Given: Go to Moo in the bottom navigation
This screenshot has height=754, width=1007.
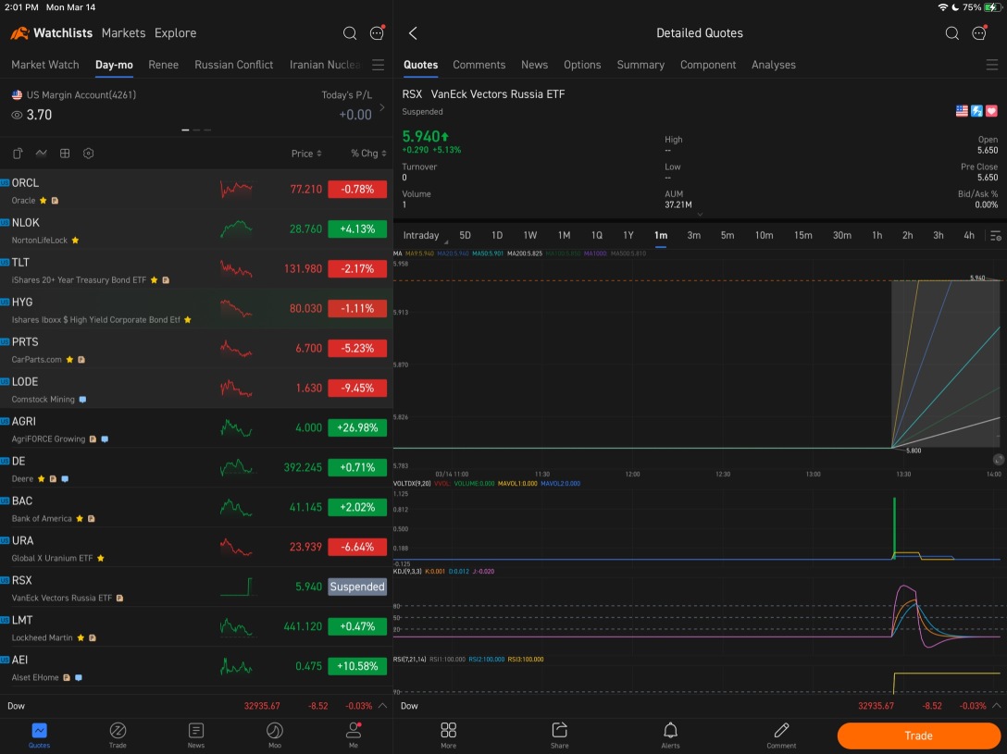Looking at the screenshot, I should click(x=275, y=735).
